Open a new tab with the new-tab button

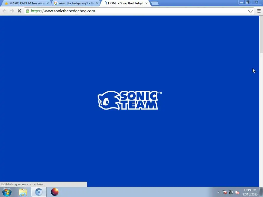click(155, 3)
